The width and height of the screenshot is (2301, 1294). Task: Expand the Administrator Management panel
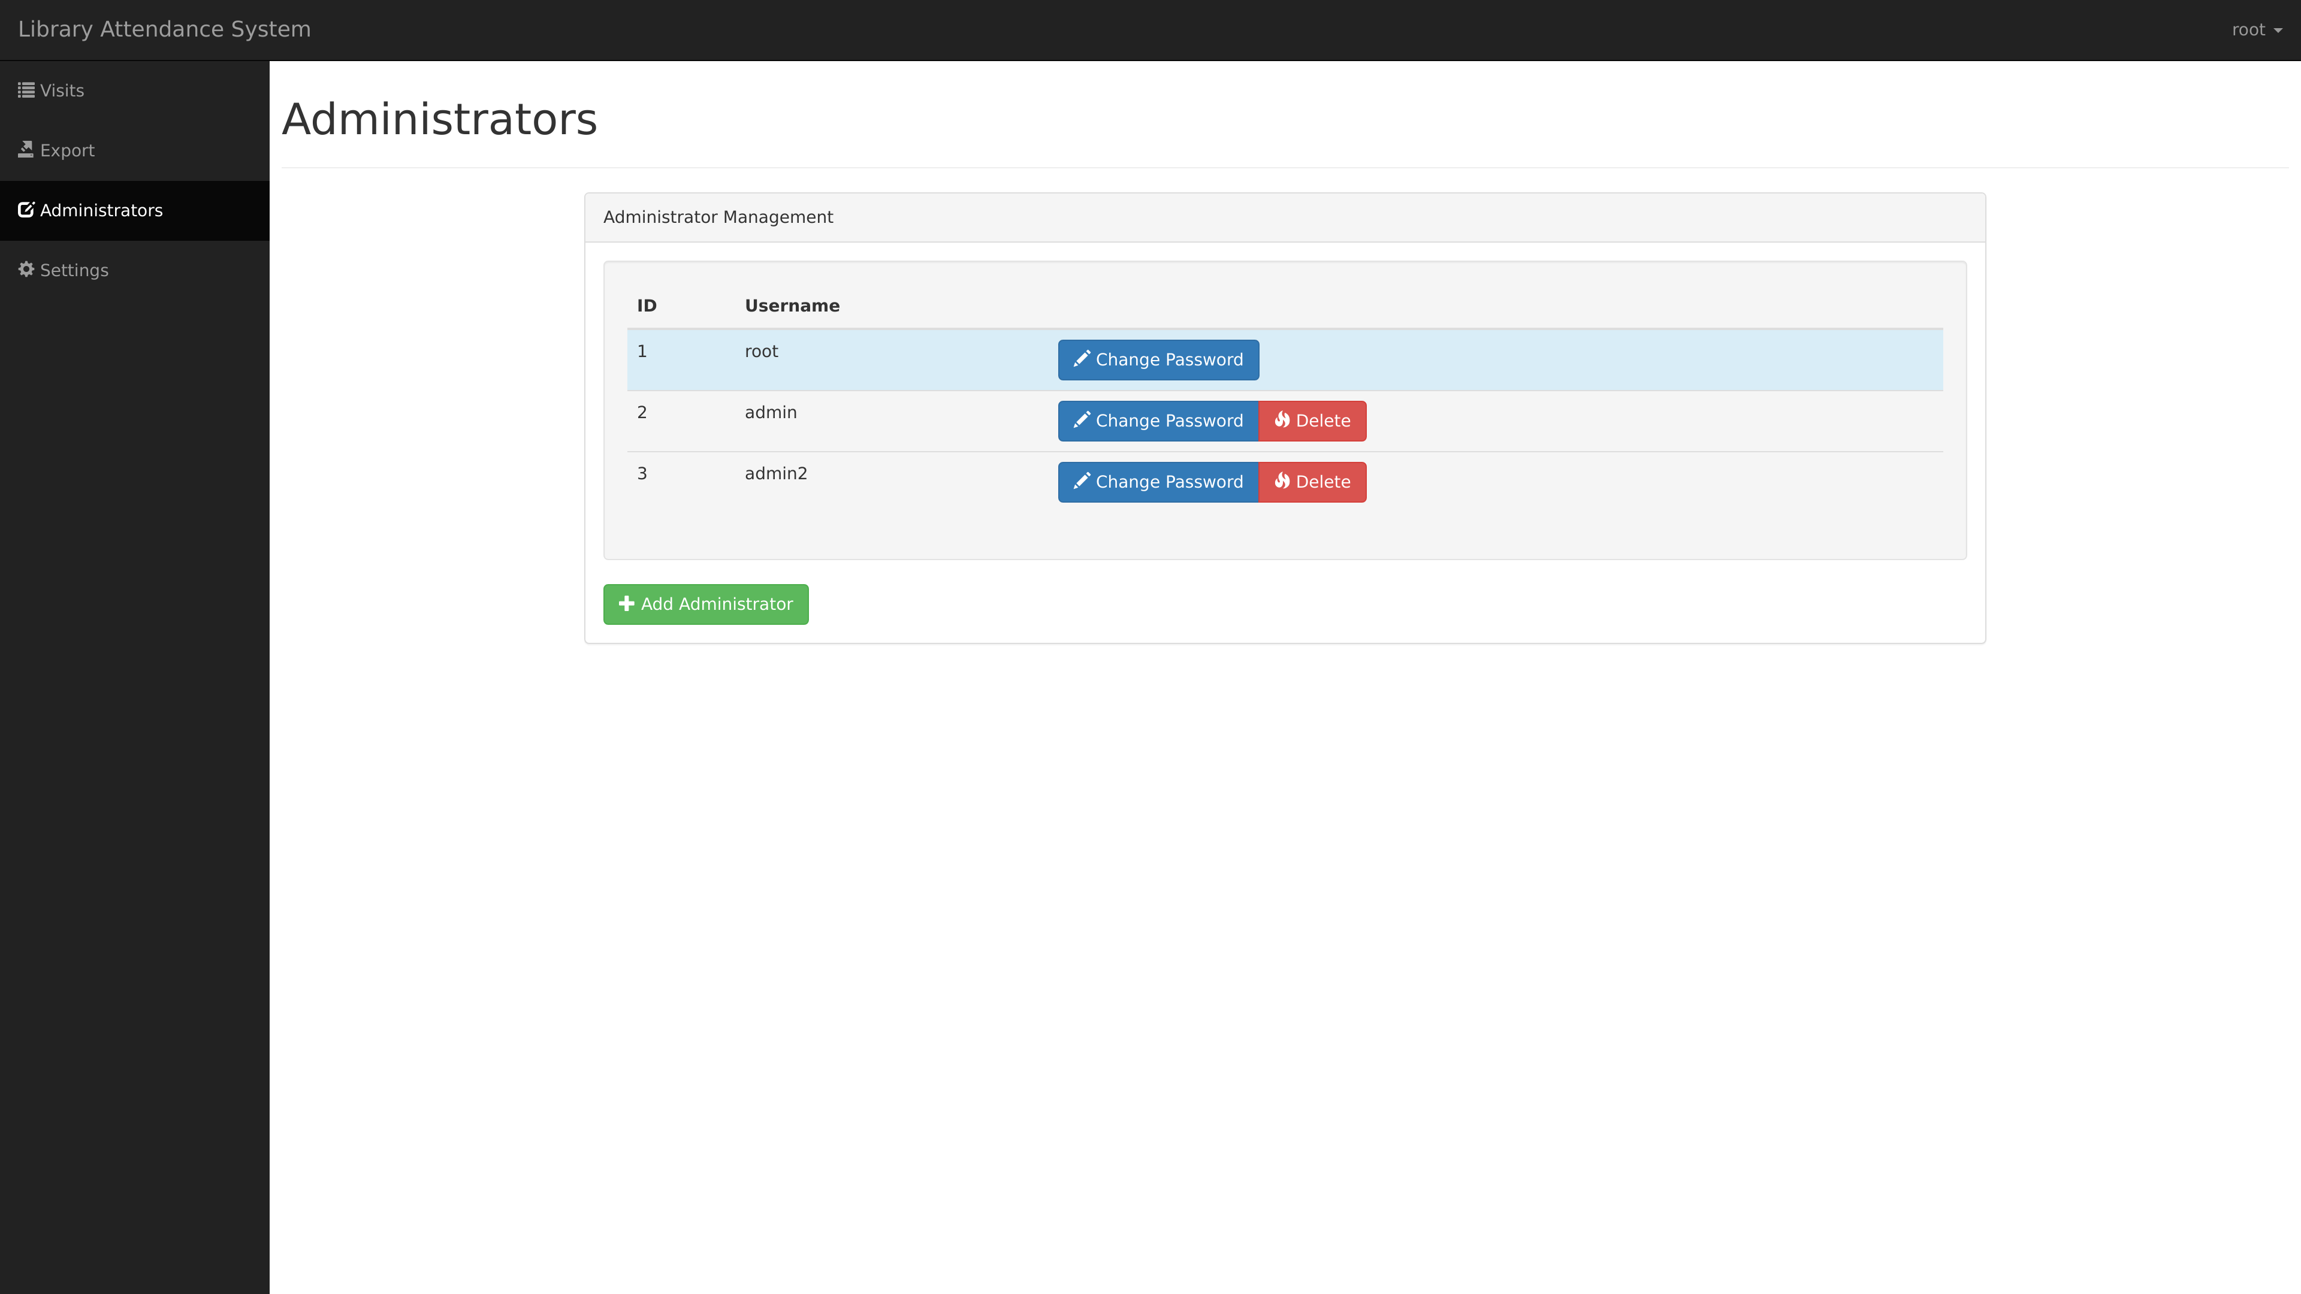click(x=717, y=216)
